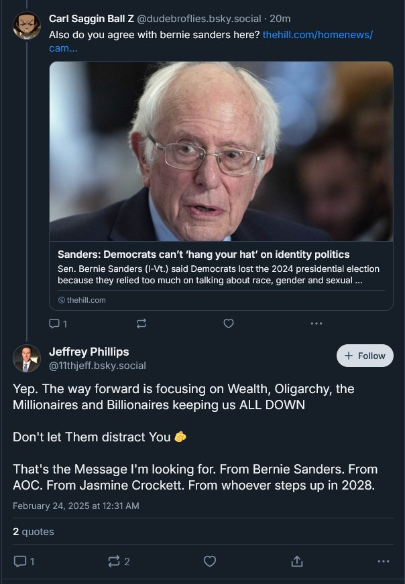Share Jeffrey Phillips' post
Image resolution: width=405 pixels, height=584 pixels.
[297, 561]
